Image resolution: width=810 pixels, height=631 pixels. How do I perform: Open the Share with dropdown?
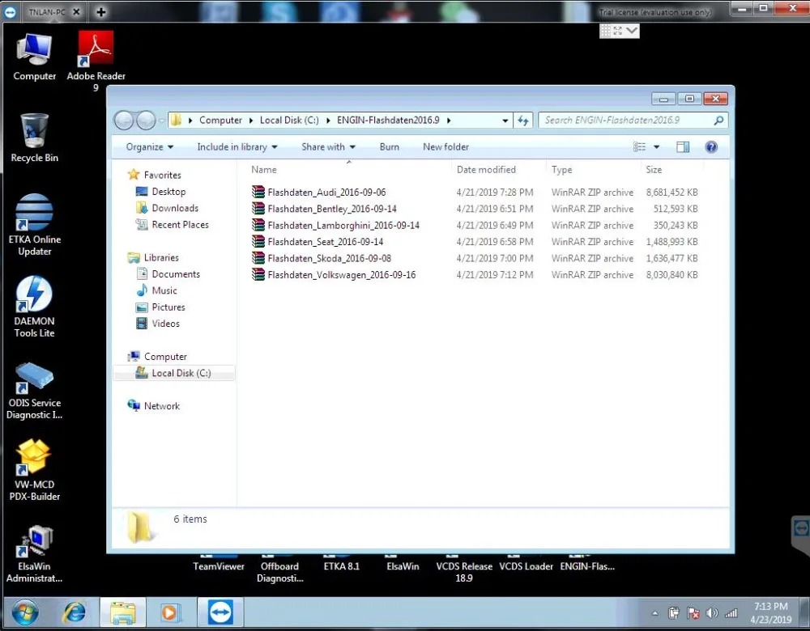[x=328, y=147]
